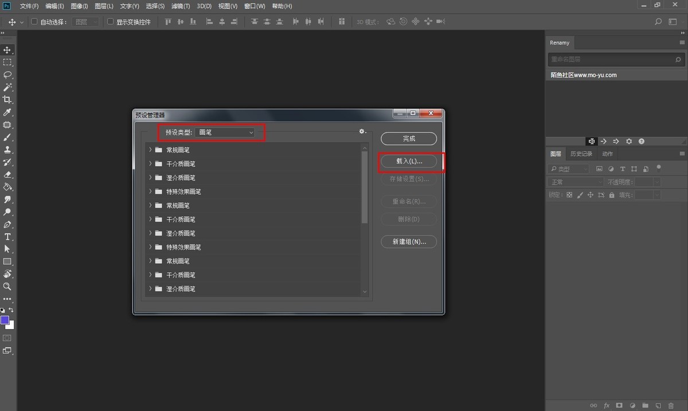The image size is (688, 411).
Task: Select the Eraser tool
Action: (x=7, y=174)
